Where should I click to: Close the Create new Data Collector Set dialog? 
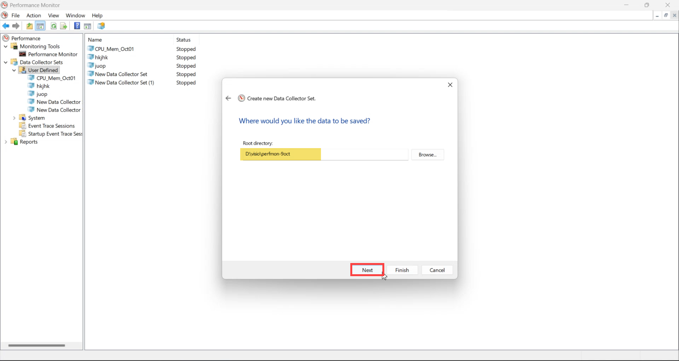(450, 85)
